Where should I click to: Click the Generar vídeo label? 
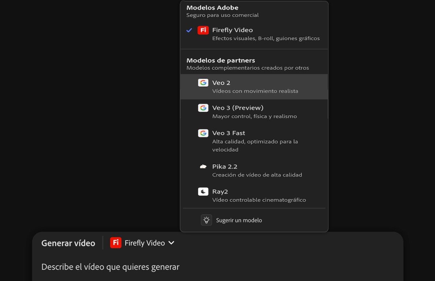point(68,243)
